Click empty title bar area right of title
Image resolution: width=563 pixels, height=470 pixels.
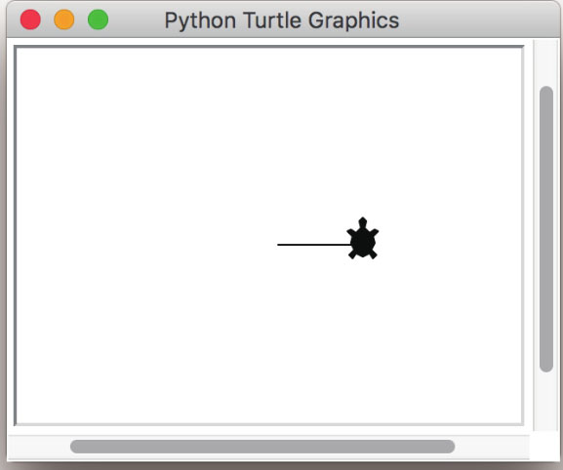pos(477,20)
